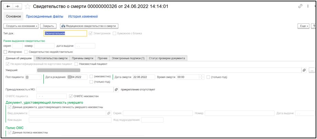The image size is (317, 139).
Task: Click the Дата смерти input field
Action: point(144,77)
